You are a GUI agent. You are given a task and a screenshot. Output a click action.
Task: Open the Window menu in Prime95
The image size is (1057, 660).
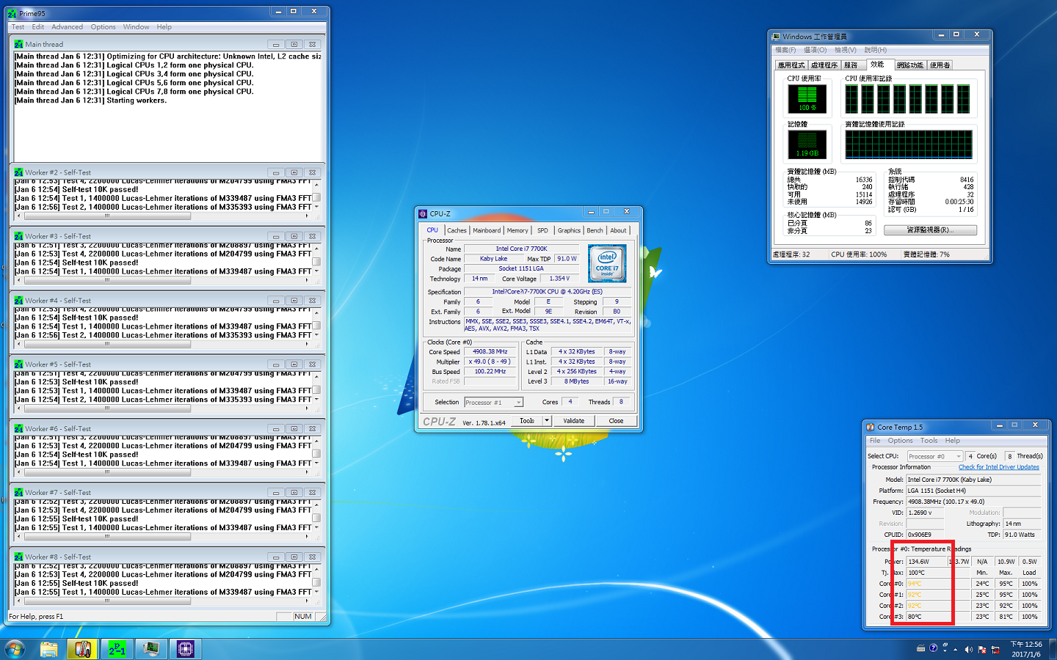coord(136,27)
